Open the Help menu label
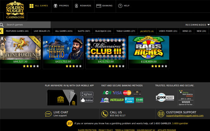Screen dimensions: 210x131 [127, 6]
